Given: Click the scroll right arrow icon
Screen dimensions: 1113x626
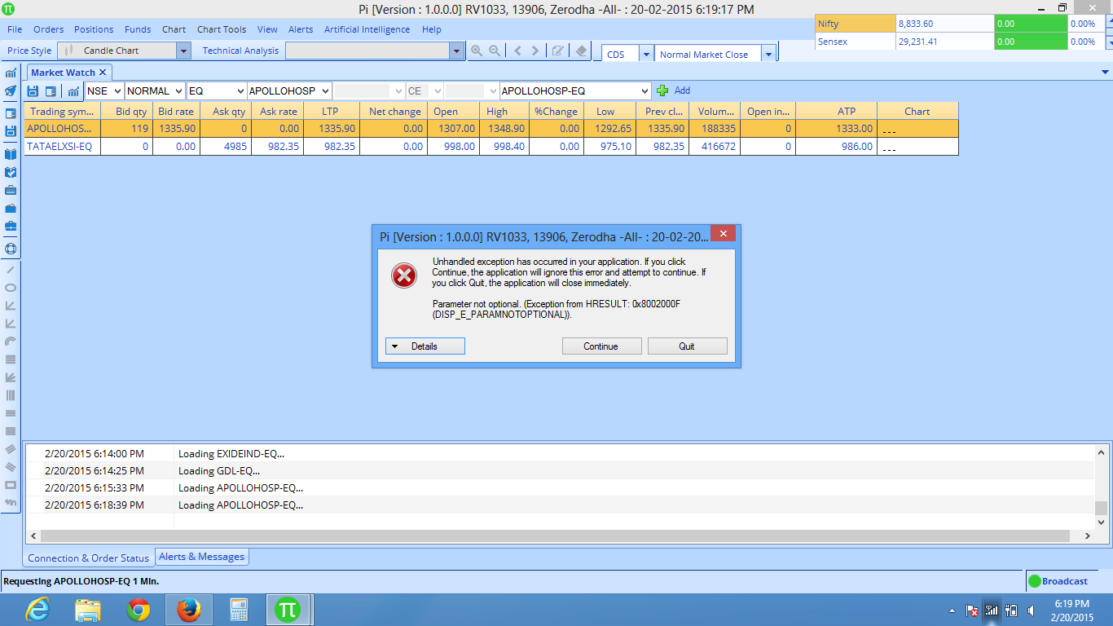Looking at the screenshot, I should click(535, 51).
